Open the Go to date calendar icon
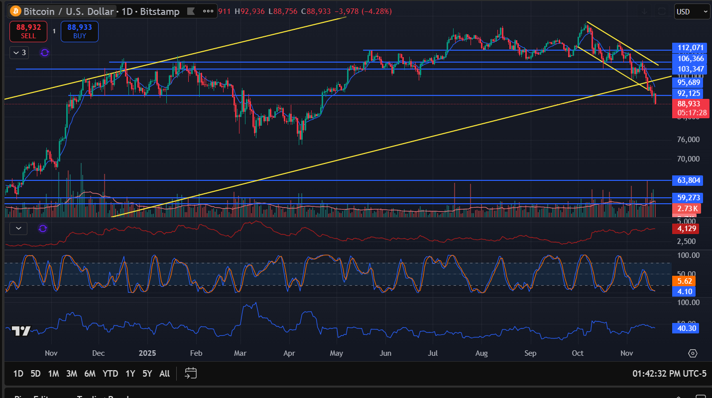The width and height of the screenshot is (712, 398). pos(191,373)
